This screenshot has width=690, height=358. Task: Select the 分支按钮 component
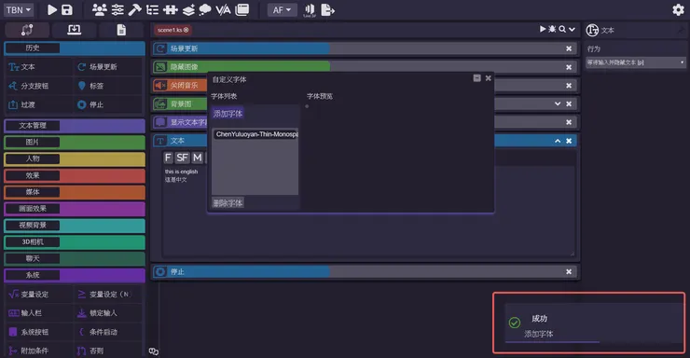(x=39, y=86)
